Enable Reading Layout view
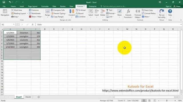The height and width of the screenshot is (102, 183). click(x=18, y=13)
